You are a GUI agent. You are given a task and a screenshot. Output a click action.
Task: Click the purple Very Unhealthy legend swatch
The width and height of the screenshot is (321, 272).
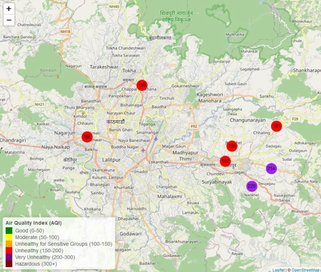click(x=9, y=257)
